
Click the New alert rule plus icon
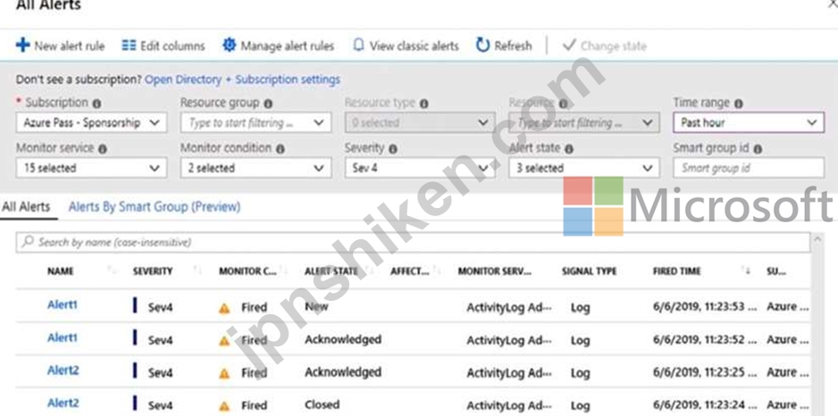point(22,46)
